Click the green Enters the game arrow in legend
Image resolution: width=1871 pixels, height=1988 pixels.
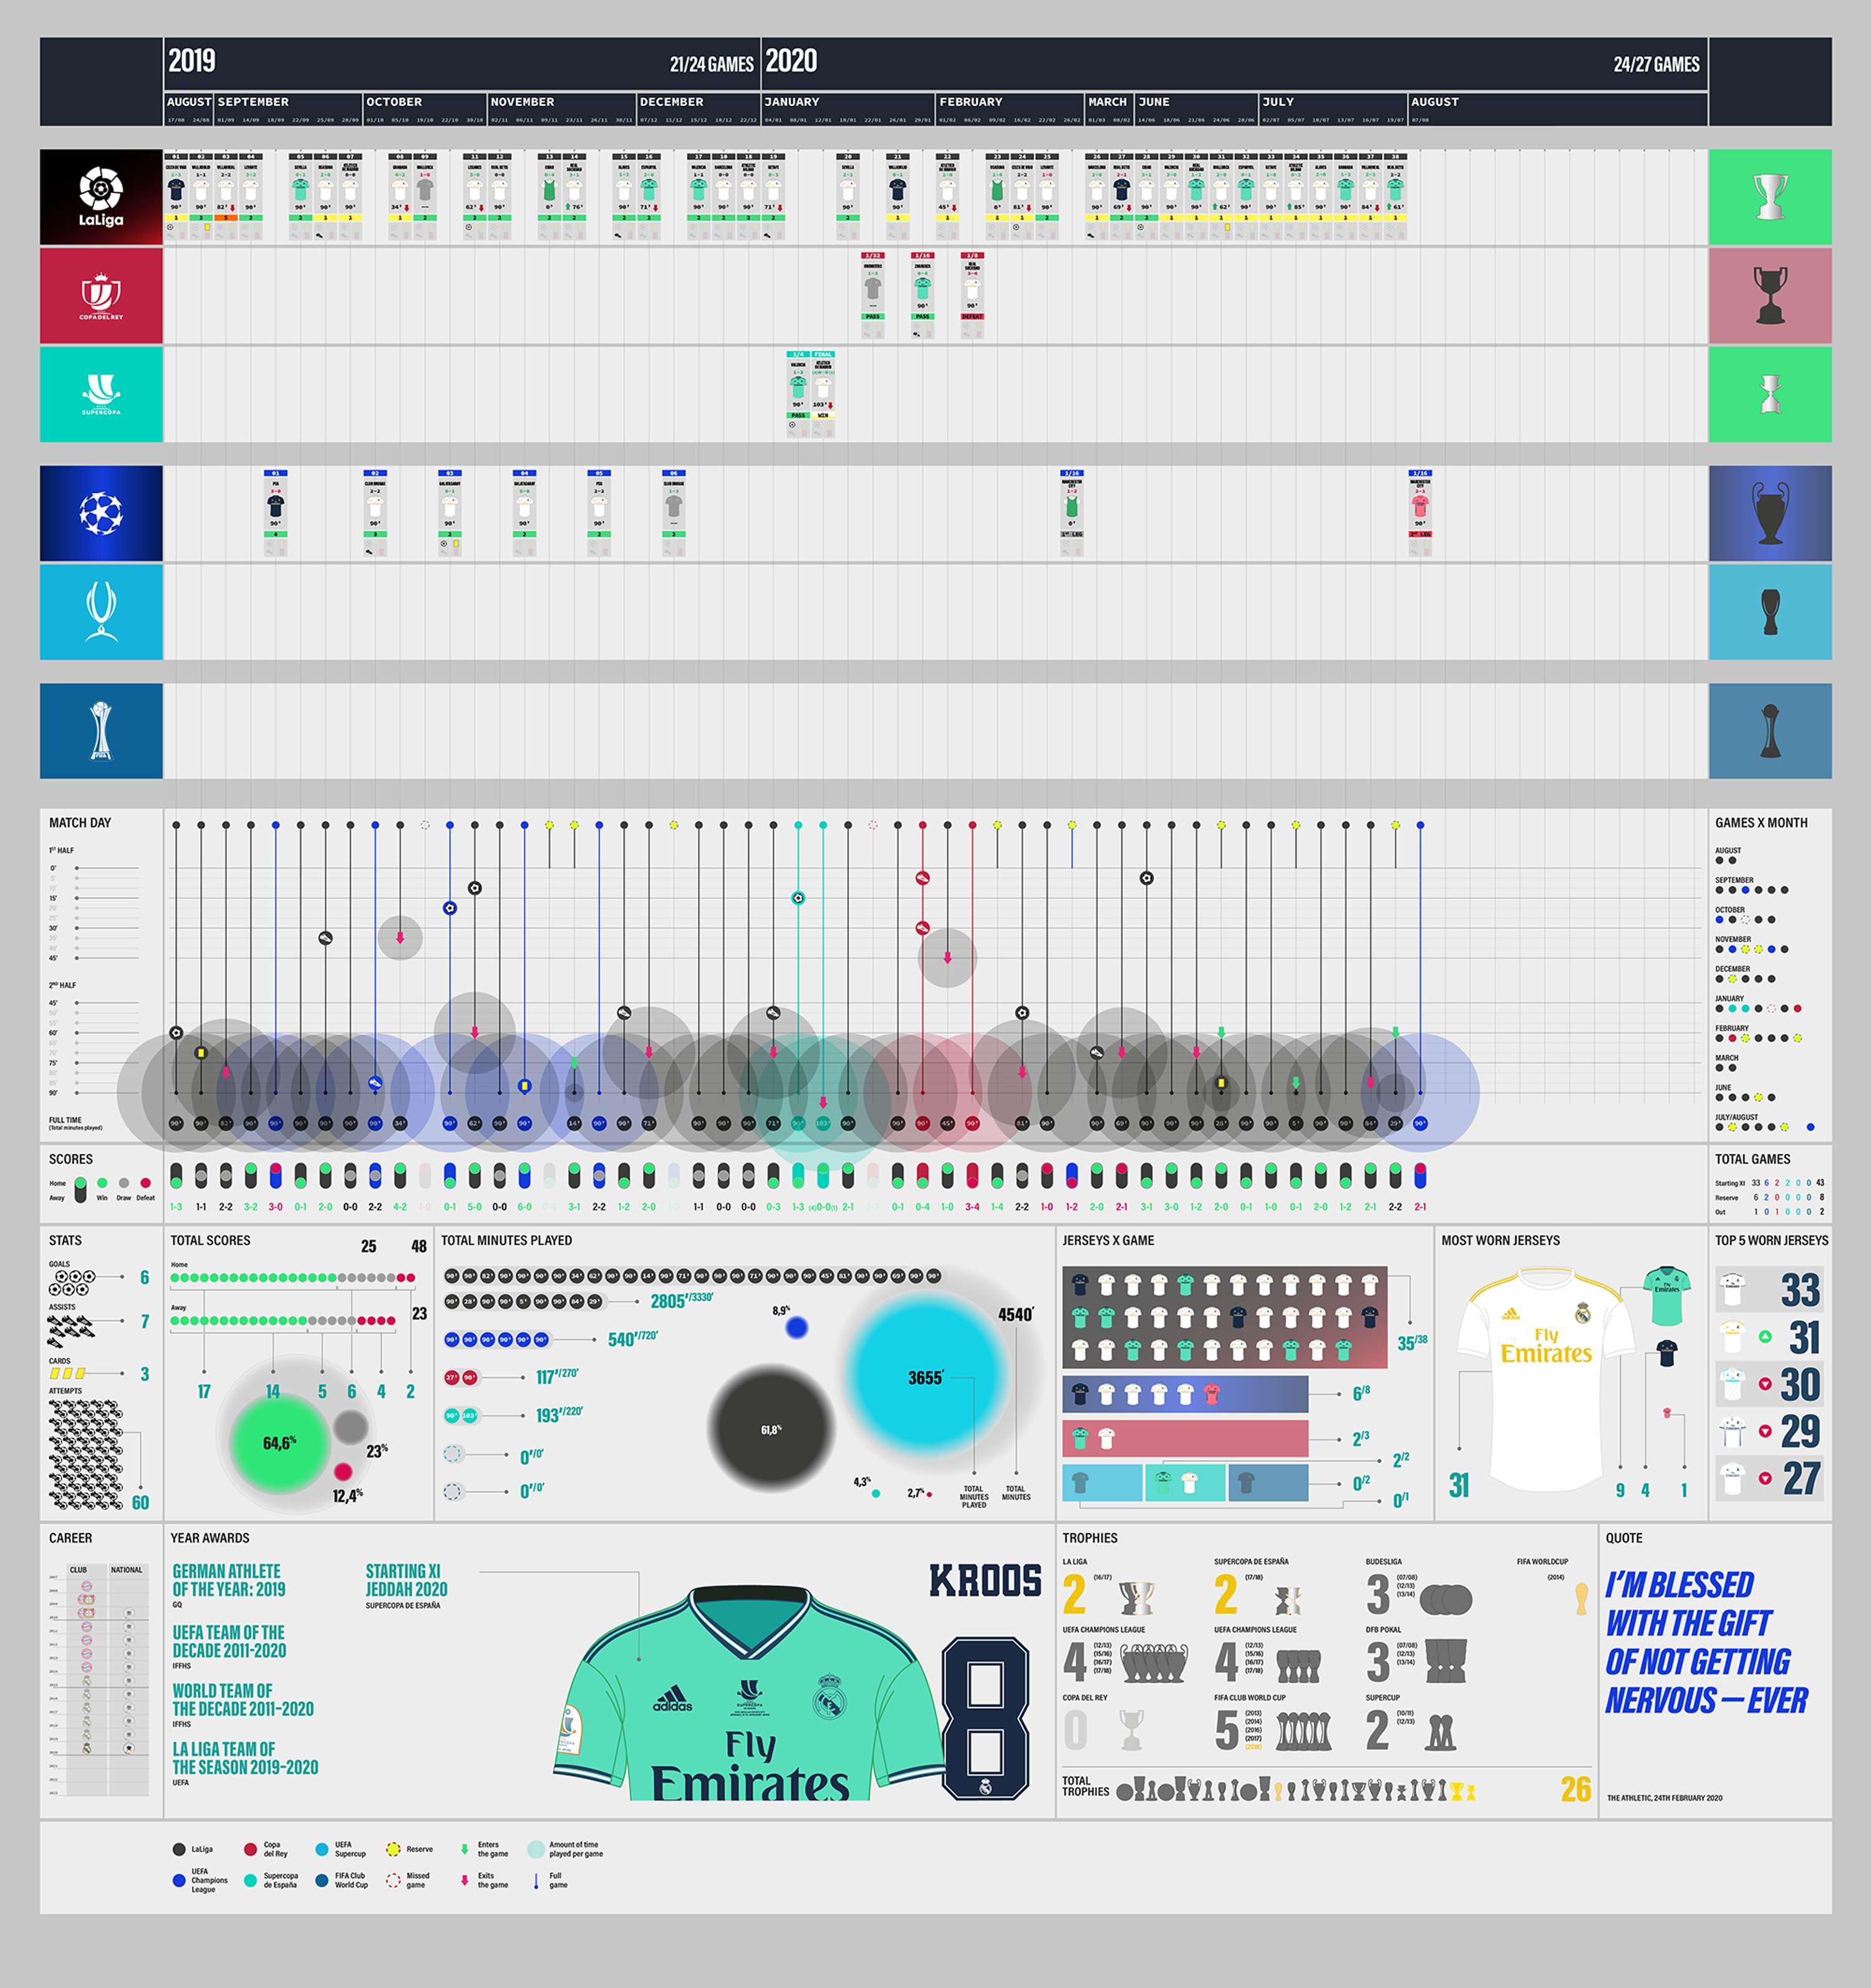click(x=464, y=1849)
